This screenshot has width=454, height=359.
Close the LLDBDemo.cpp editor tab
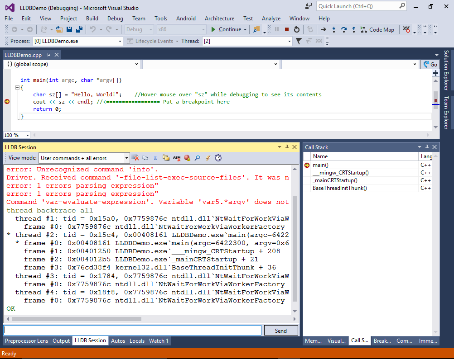(x=57, y=55)
